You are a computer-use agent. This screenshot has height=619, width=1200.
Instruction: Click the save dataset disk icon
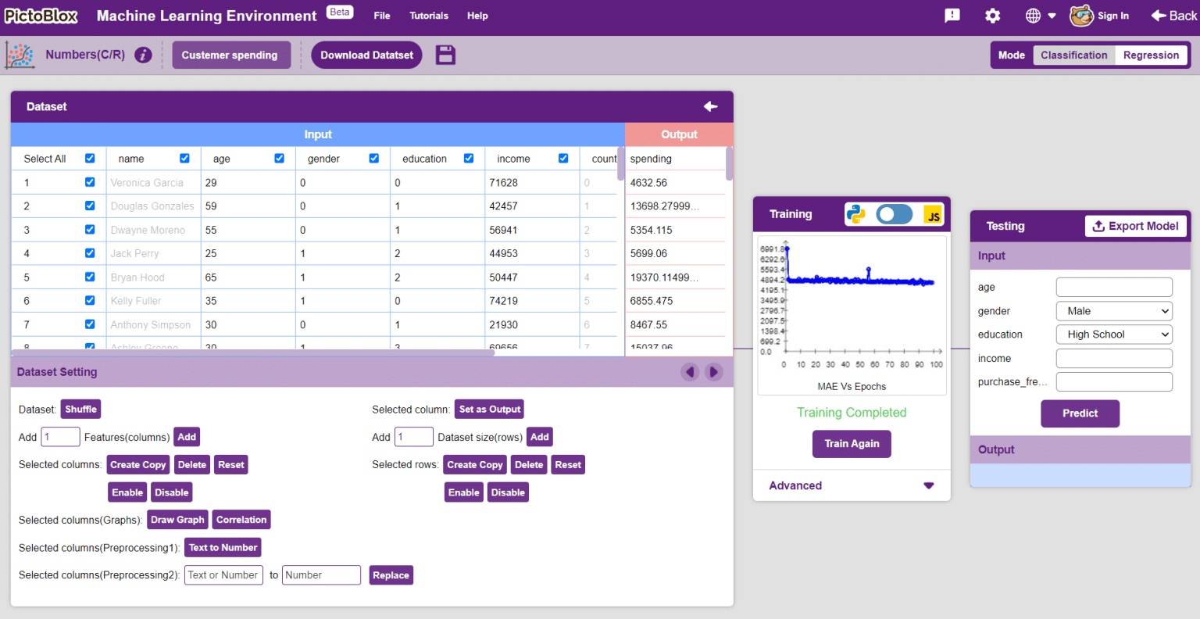coord(445,55)
